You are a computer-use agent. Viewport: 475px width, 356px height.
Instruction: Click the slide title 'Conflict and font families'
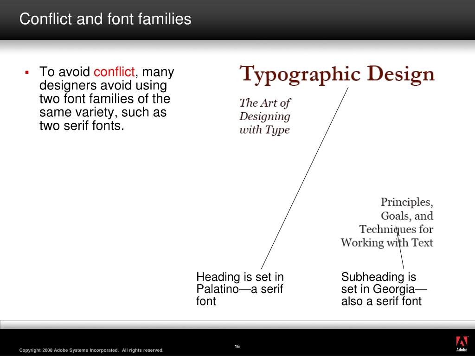[105, 19]
